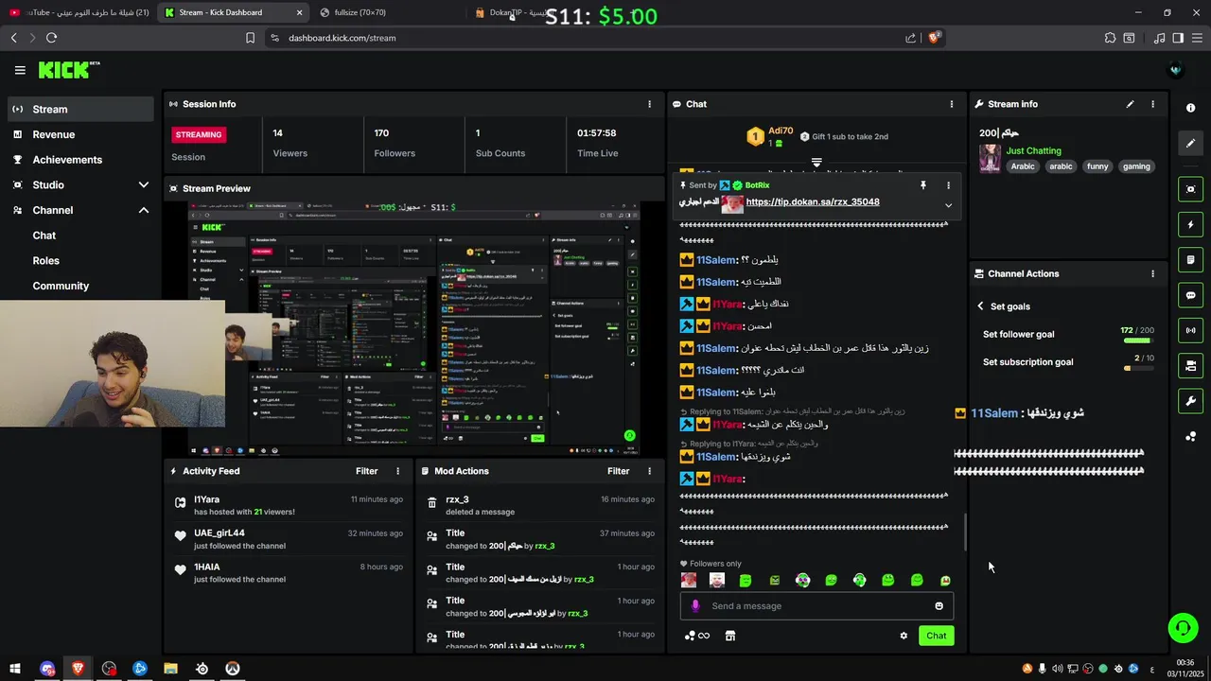Open Channel Actions three-dot menu
This screenshot has height=681, width=1211.
[x=1152, y=273]
